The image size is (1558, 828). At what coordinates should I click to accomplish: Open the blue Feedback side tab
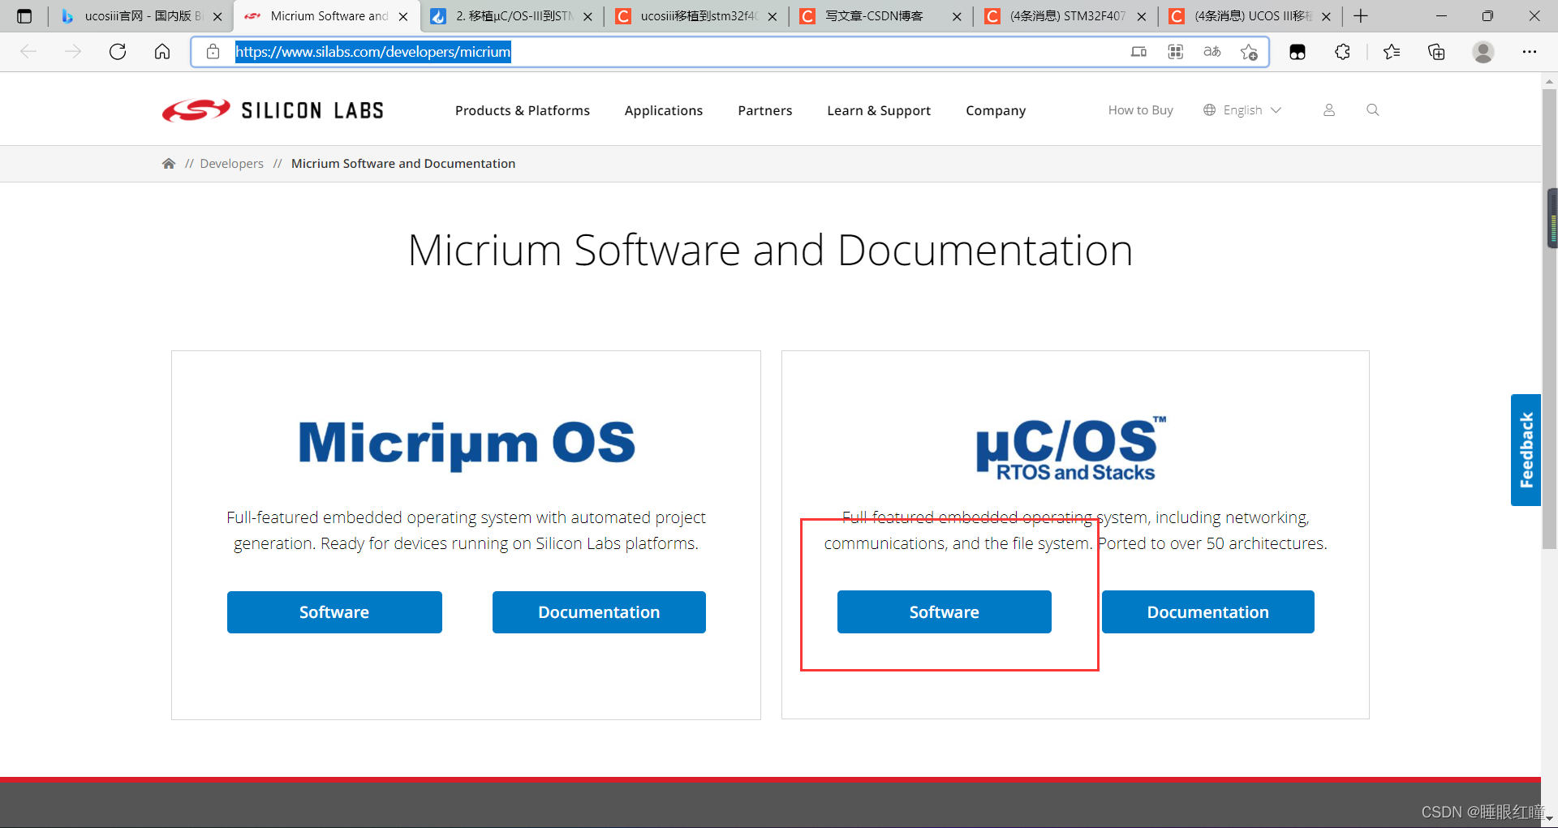(1526, 450)
